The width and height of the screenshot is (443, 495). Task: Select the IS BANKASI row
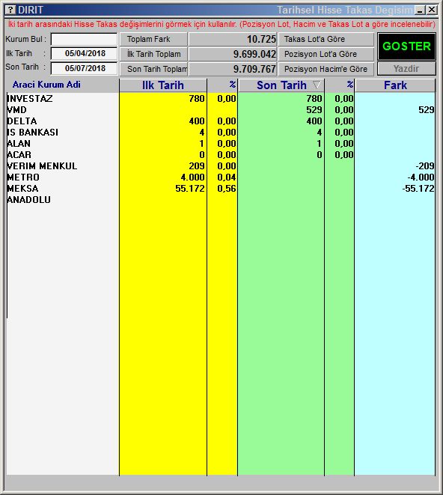221,133
